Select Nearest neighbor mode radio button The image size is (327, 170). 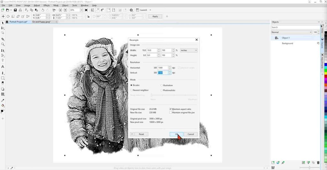(131, 90)
